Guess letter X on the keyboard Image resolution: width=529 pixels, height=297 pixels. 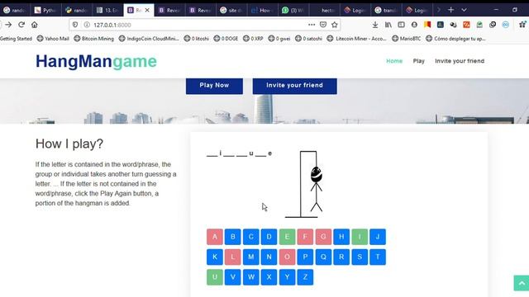269,277
